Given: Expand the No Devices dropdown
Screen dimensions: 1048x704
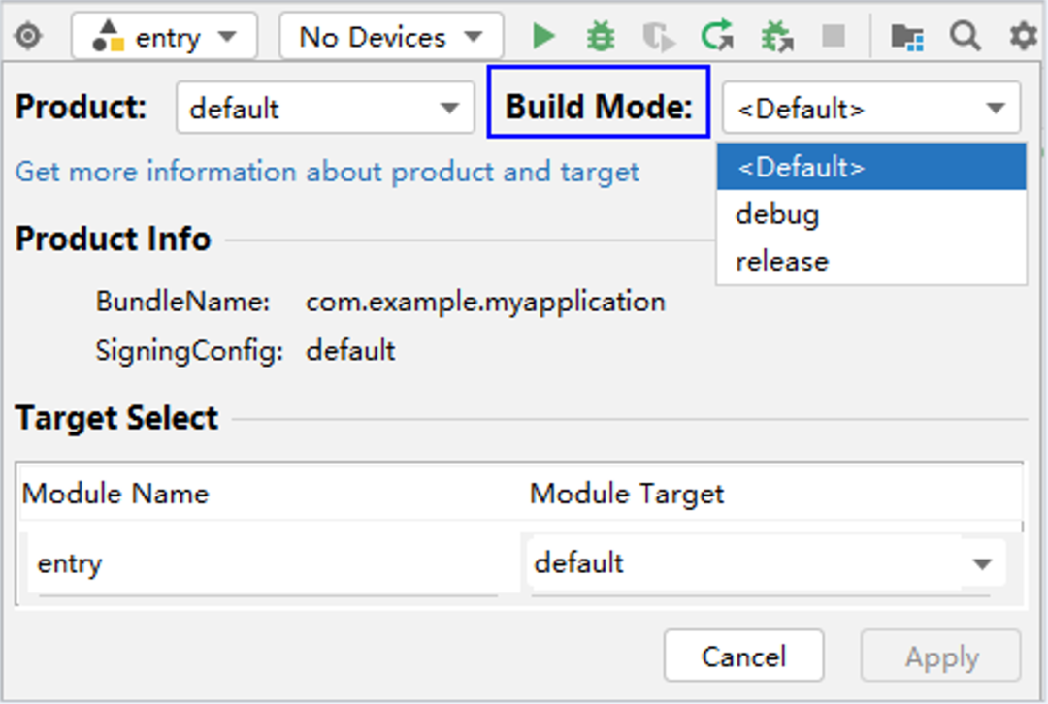Looking at the screenshot, I should click(x=391, y=37).
